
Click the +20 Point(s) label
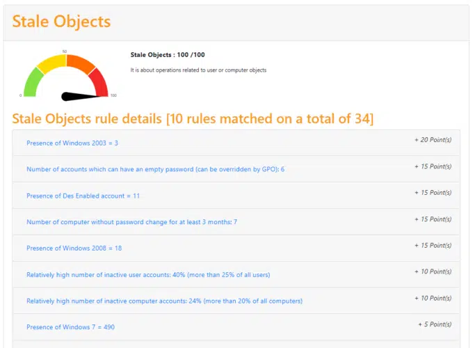(433, 140)
